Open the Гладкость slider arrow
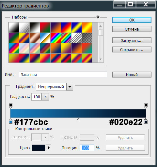The image size is (157, 167). point(45,97)
